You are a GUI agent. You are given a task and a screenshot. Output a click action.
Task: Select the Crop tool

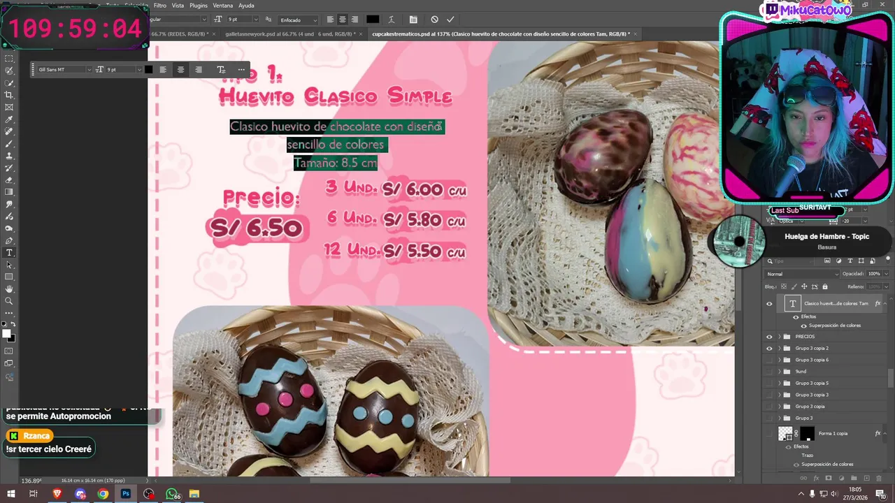9,95
